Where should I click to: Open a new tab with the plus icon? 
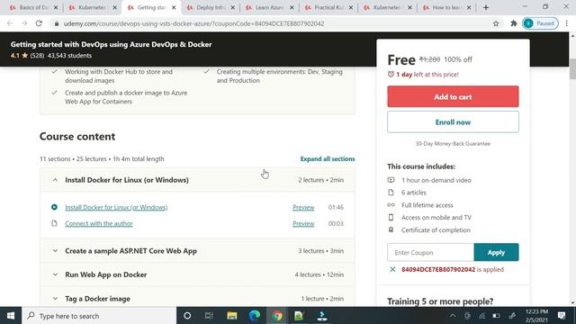[486, 7]
